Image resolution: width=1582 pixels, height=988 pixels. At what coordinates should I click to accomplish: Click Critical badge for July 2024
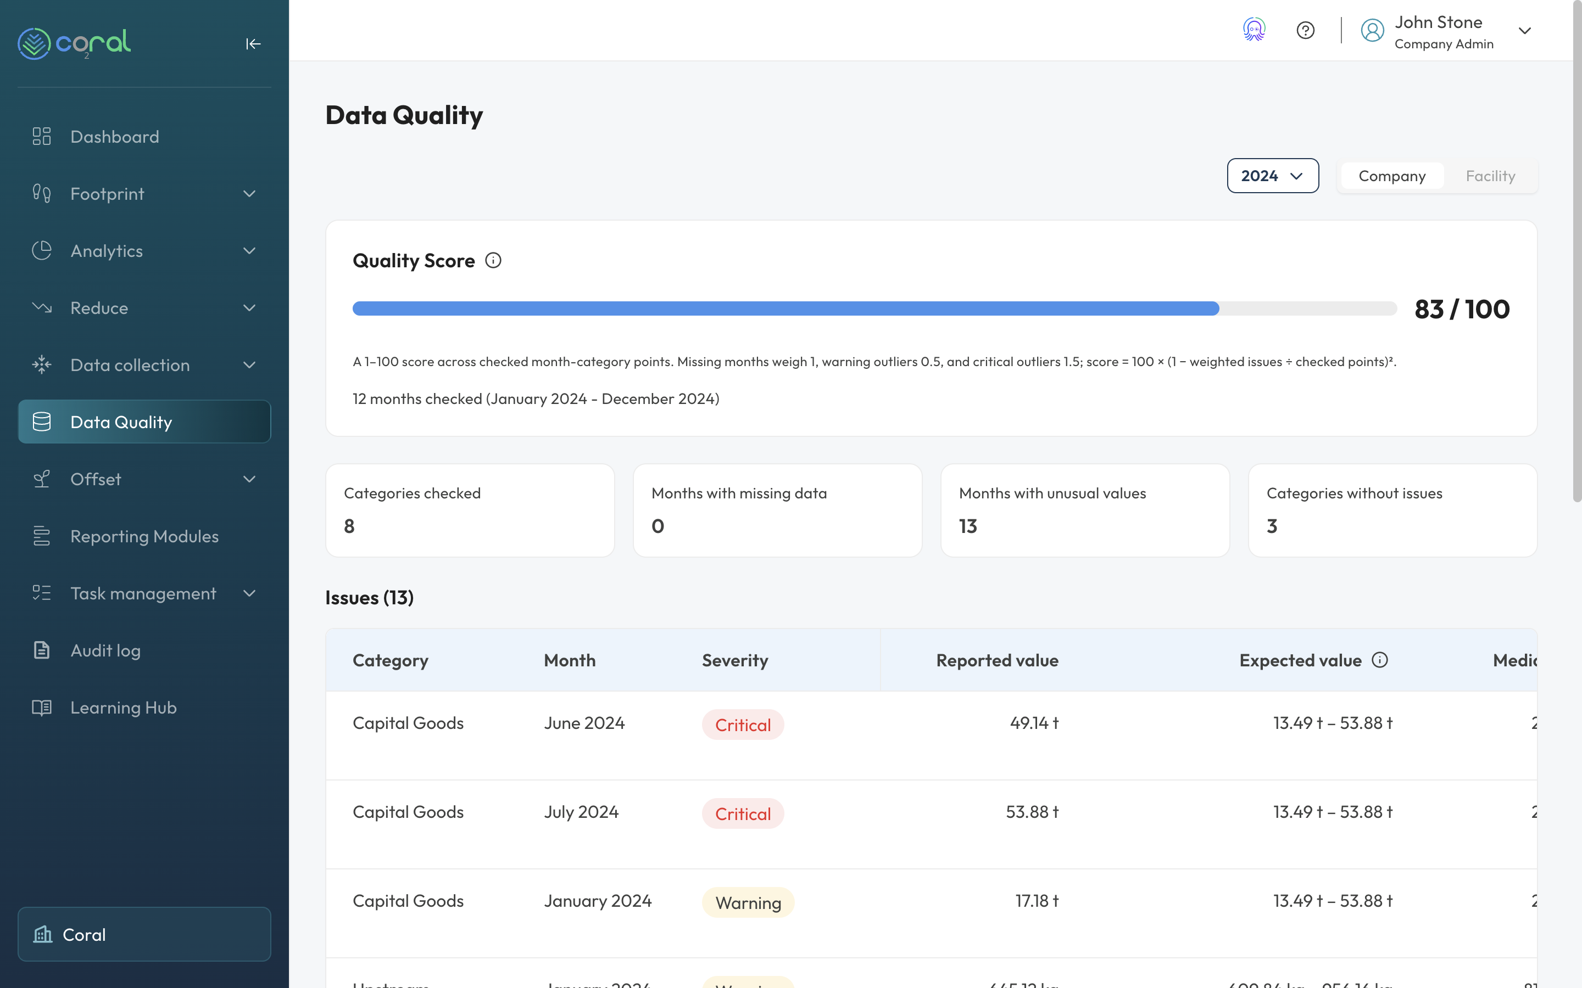tap(743, 813)
